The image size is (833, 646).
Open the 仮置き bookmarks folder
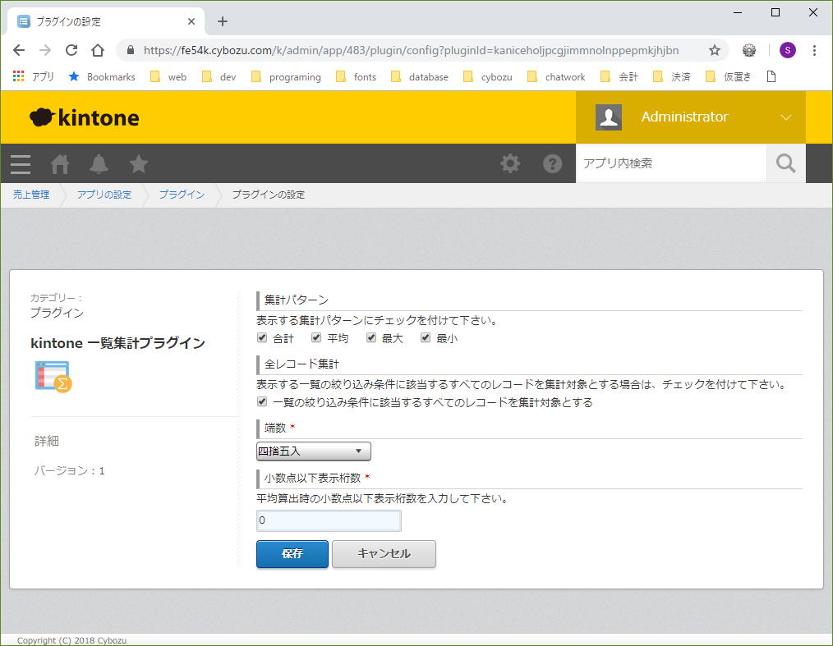(729, 77)
